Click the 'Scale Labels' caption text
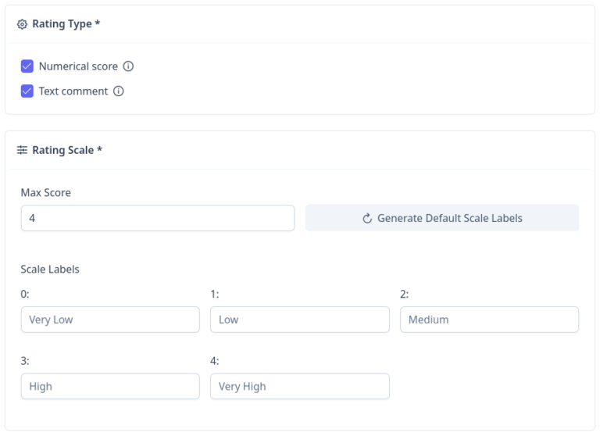 tap(50, 269)
